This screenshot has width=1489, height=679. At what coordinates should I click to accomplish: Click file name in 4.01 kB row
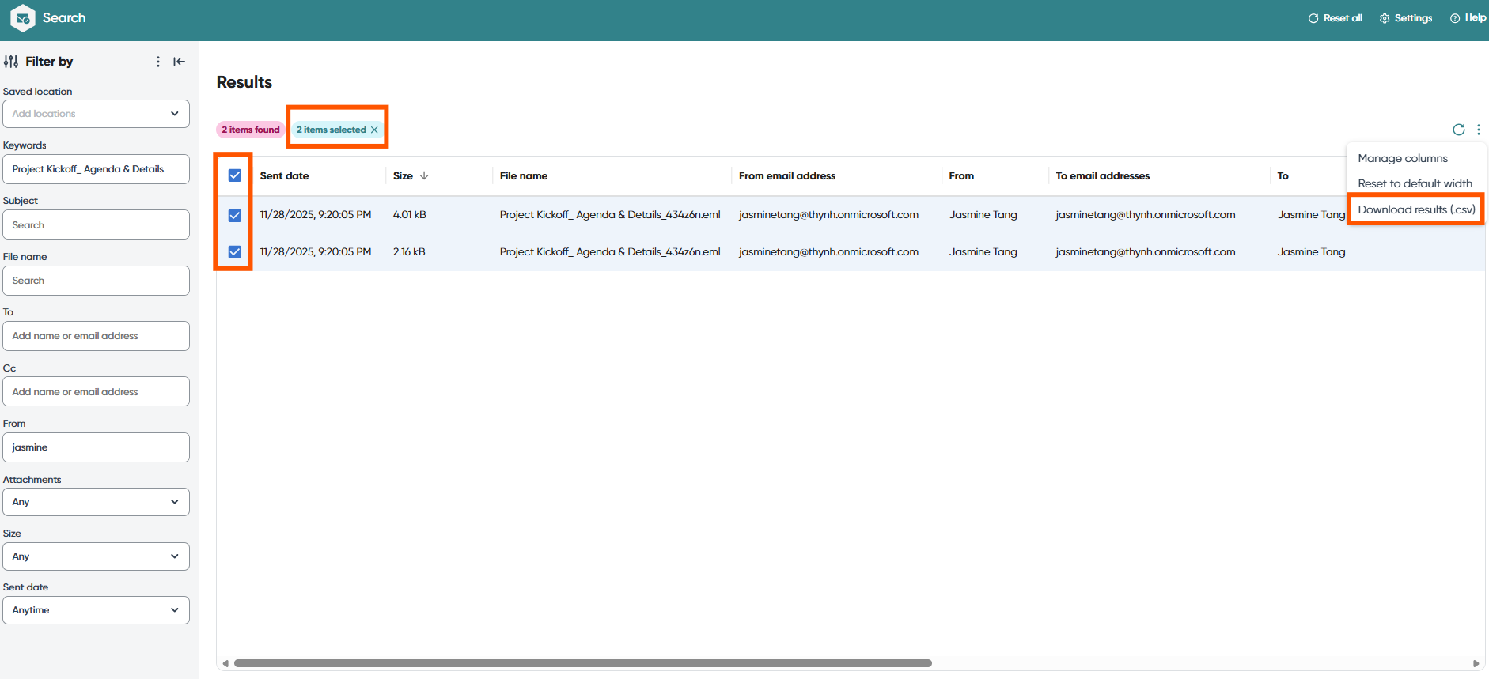[609, 215]
